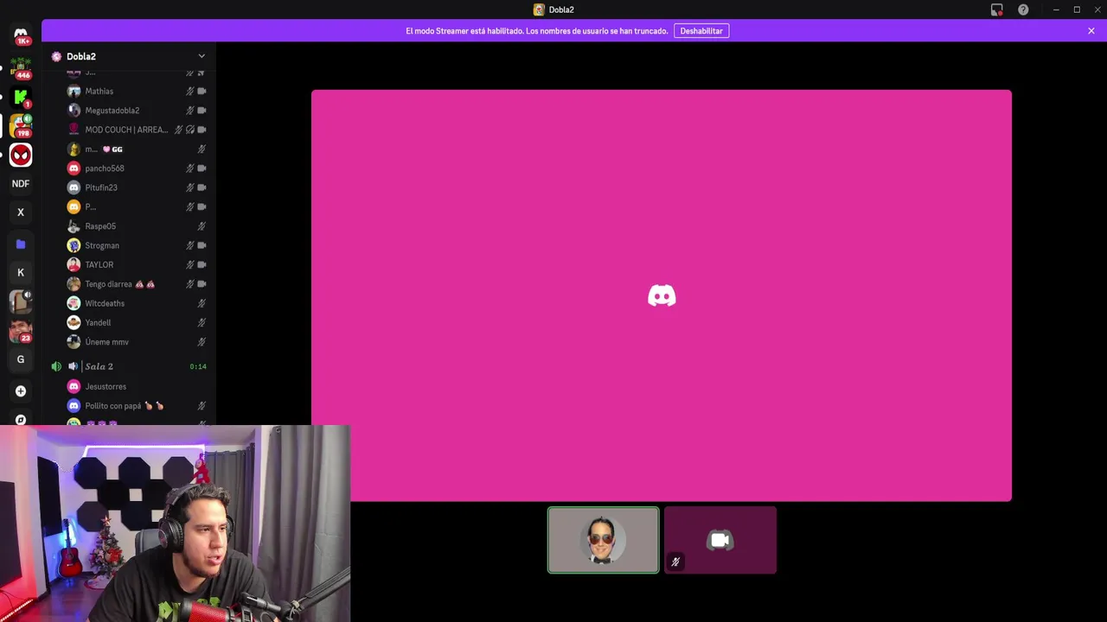Click the muted mic on the dark video tile
Screen dimensions: 1107x622
point(675,562)
